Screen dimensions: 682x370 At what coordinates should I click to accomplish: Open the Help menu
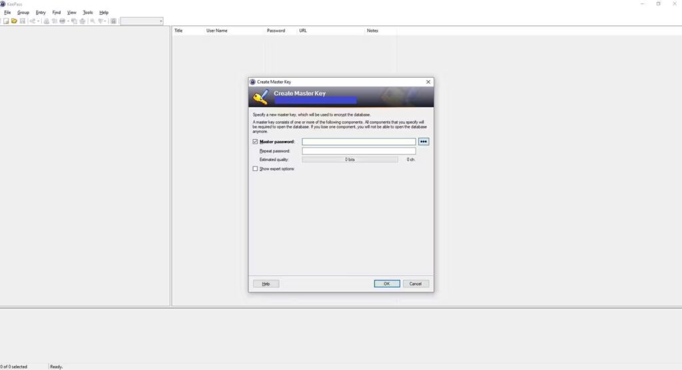pos(103,13)
